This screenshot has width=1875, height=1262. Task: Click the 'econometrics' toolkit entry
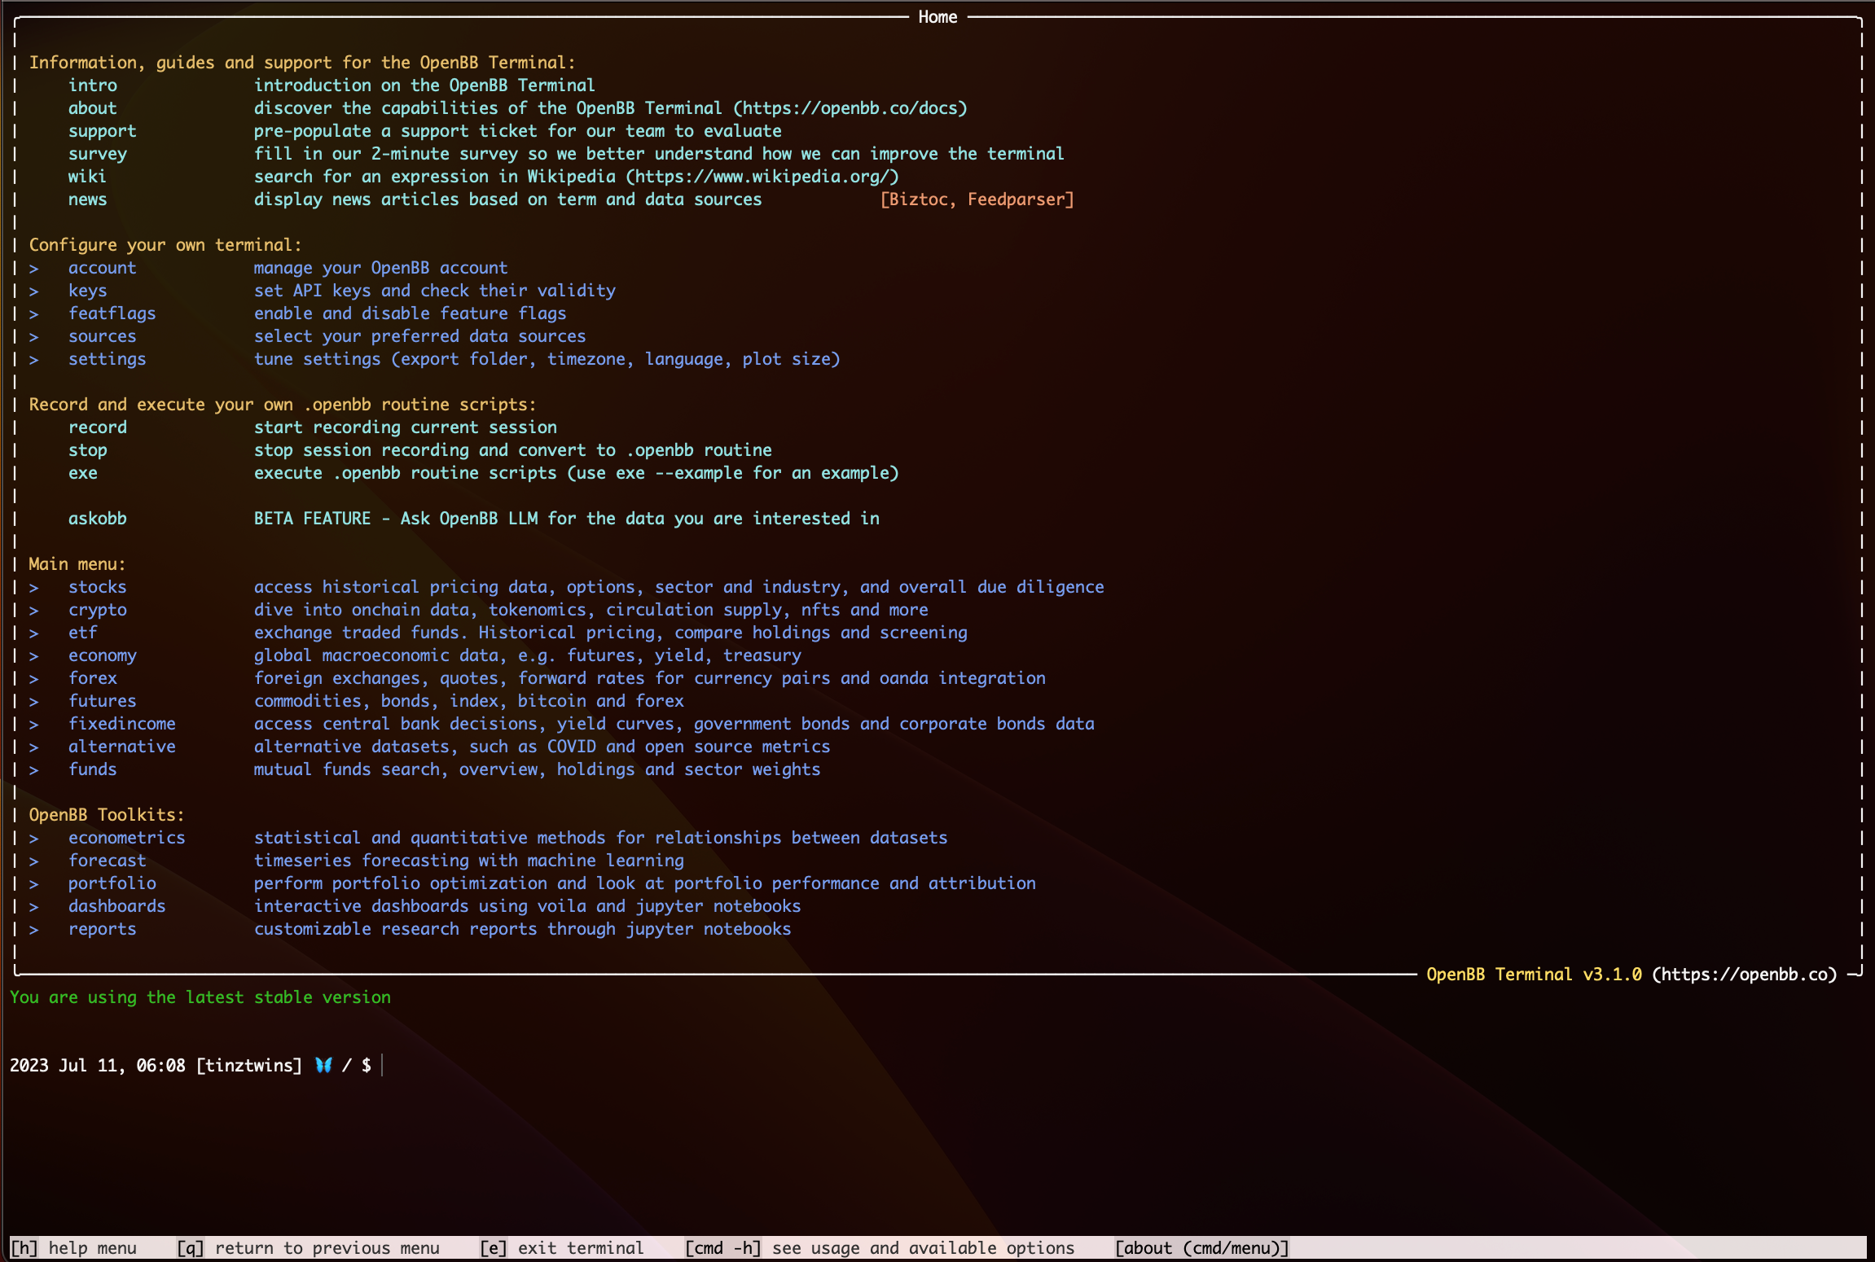[x=127, y=838]
